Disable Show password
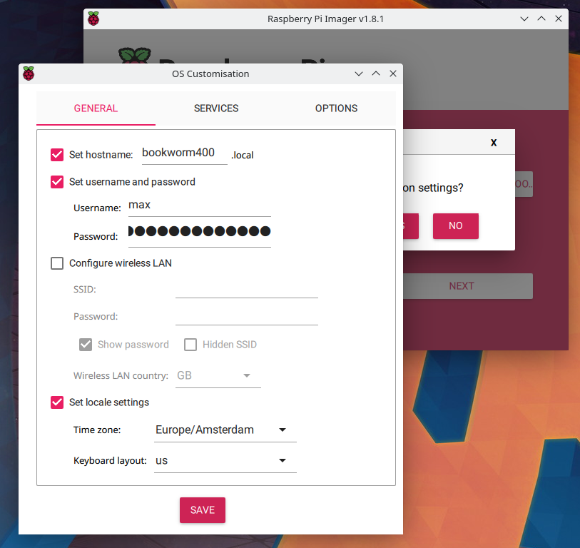 [86, 345]
